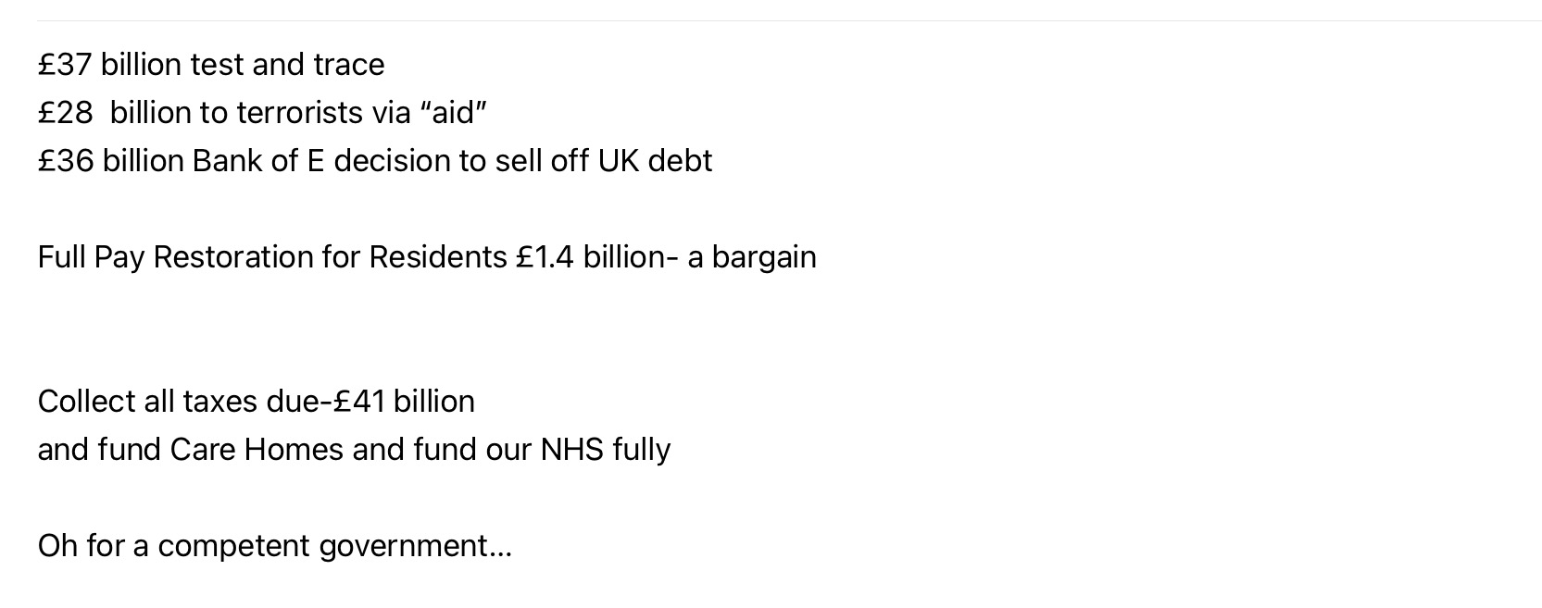This screenshot has width=1542, height=608.
Task: Click the quoted word "aid"
Action: (x=453, y=113)
